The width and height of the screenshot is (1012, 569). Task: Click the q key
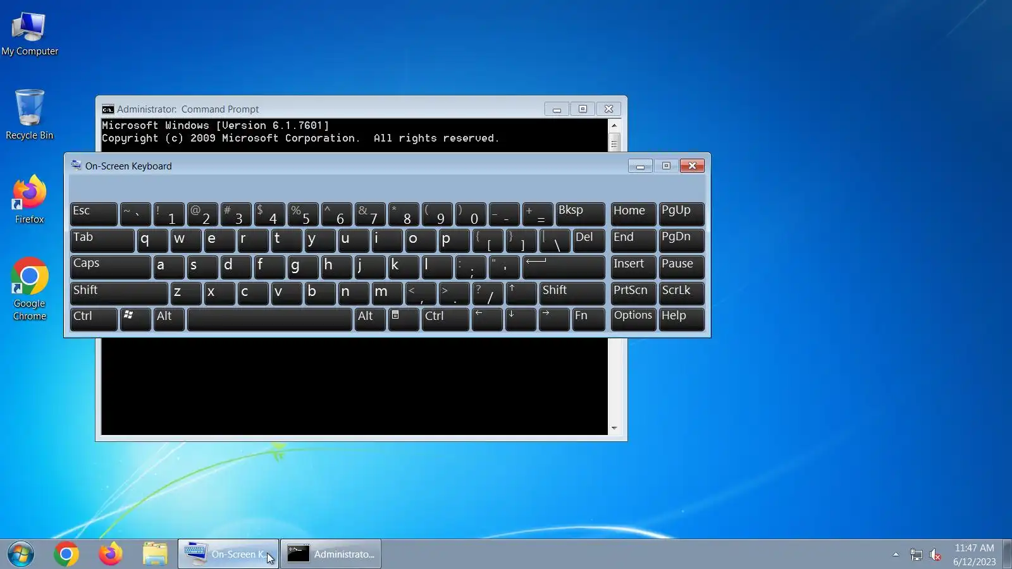[x=152, y=241]
